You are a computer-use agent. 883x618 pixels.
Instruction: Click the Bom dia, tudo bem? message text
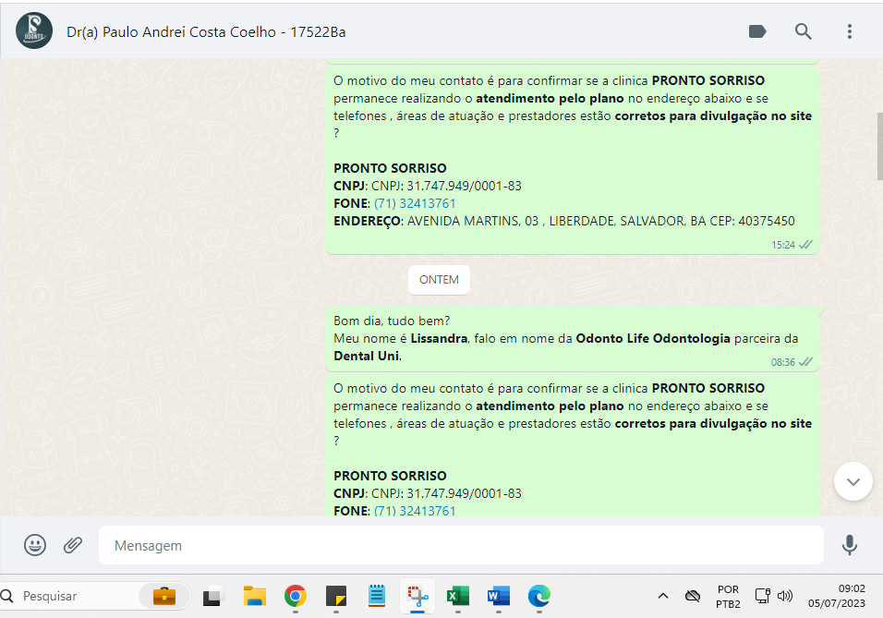pyautogui.click(x=392, y=321)
